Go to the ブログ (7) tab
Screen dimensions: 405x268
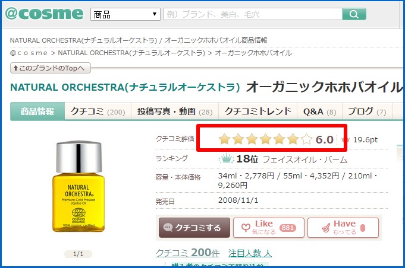367,111
